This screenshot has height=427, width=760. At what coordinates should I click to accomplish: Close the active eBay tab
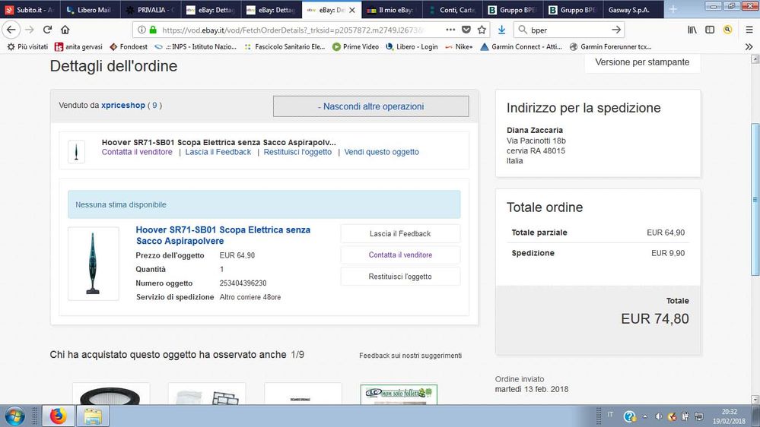pos(352,10)
